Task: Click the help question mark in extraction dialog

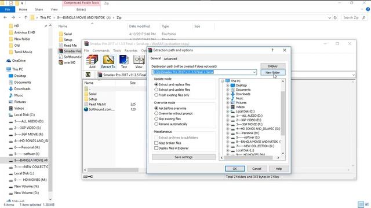Action: click(272, 50)
